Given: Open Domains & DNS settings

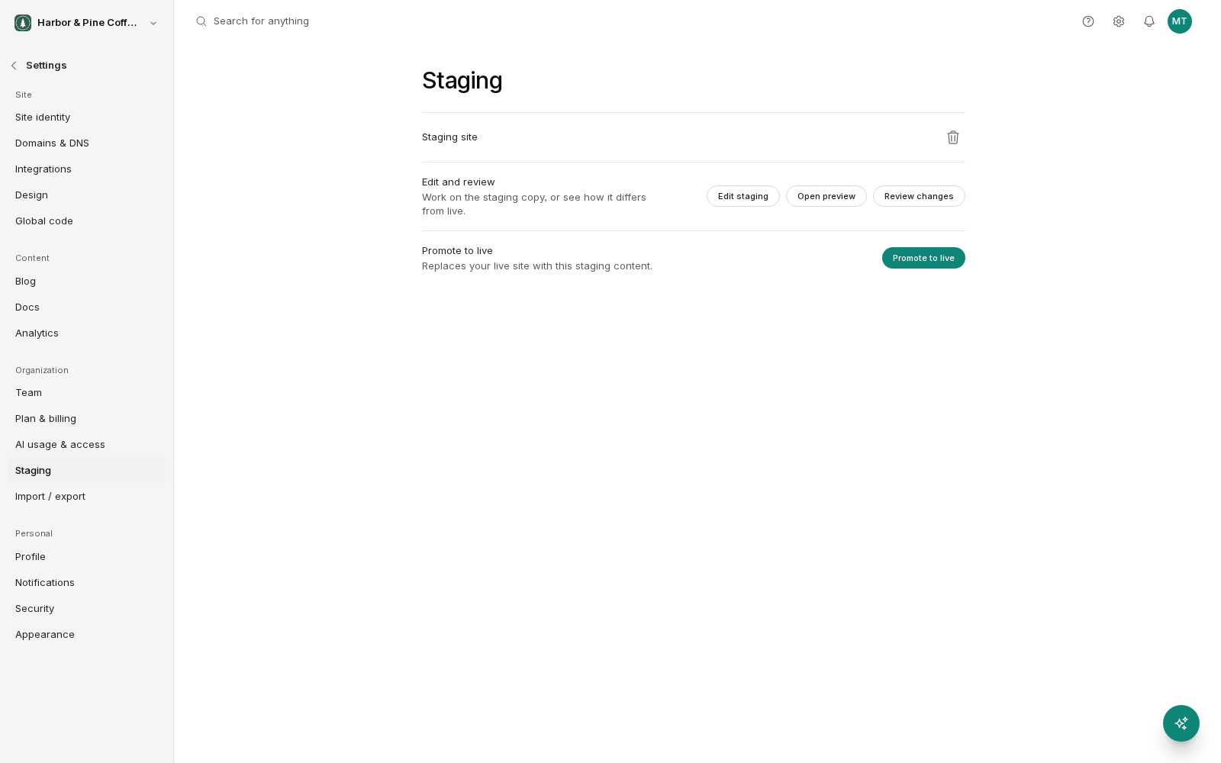Looking at the screenshot, I should click(86, 143).
